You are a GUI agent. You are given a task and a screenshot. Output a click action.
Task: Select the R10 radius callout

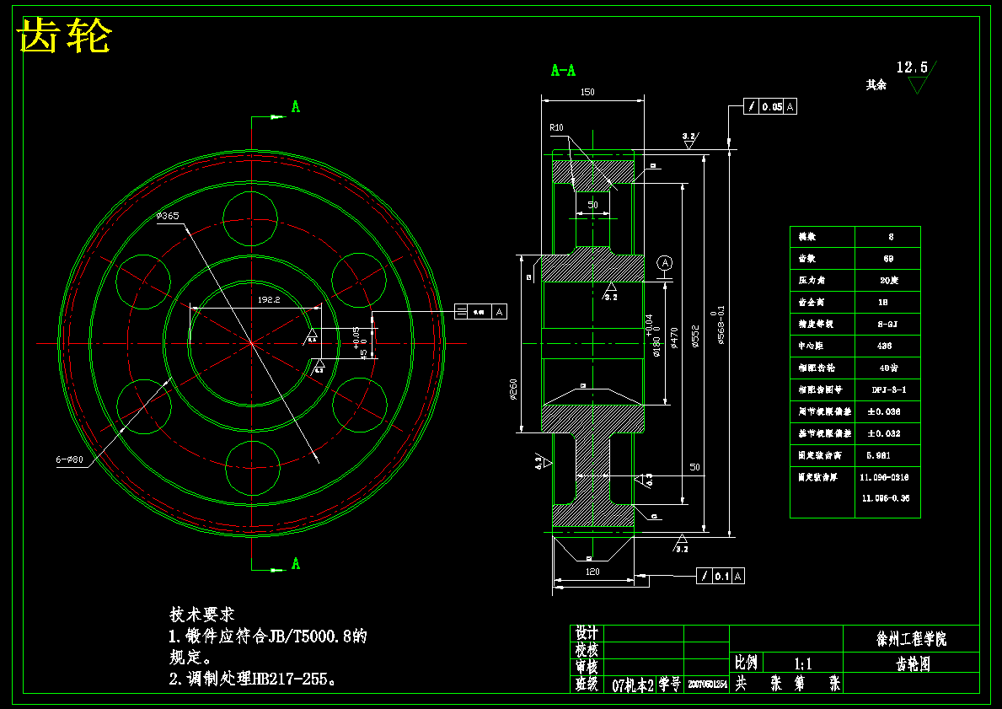point(556,128)
